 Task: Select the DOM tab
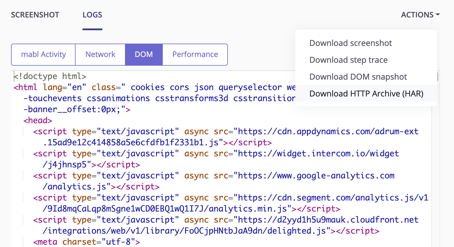coord(144,54)
